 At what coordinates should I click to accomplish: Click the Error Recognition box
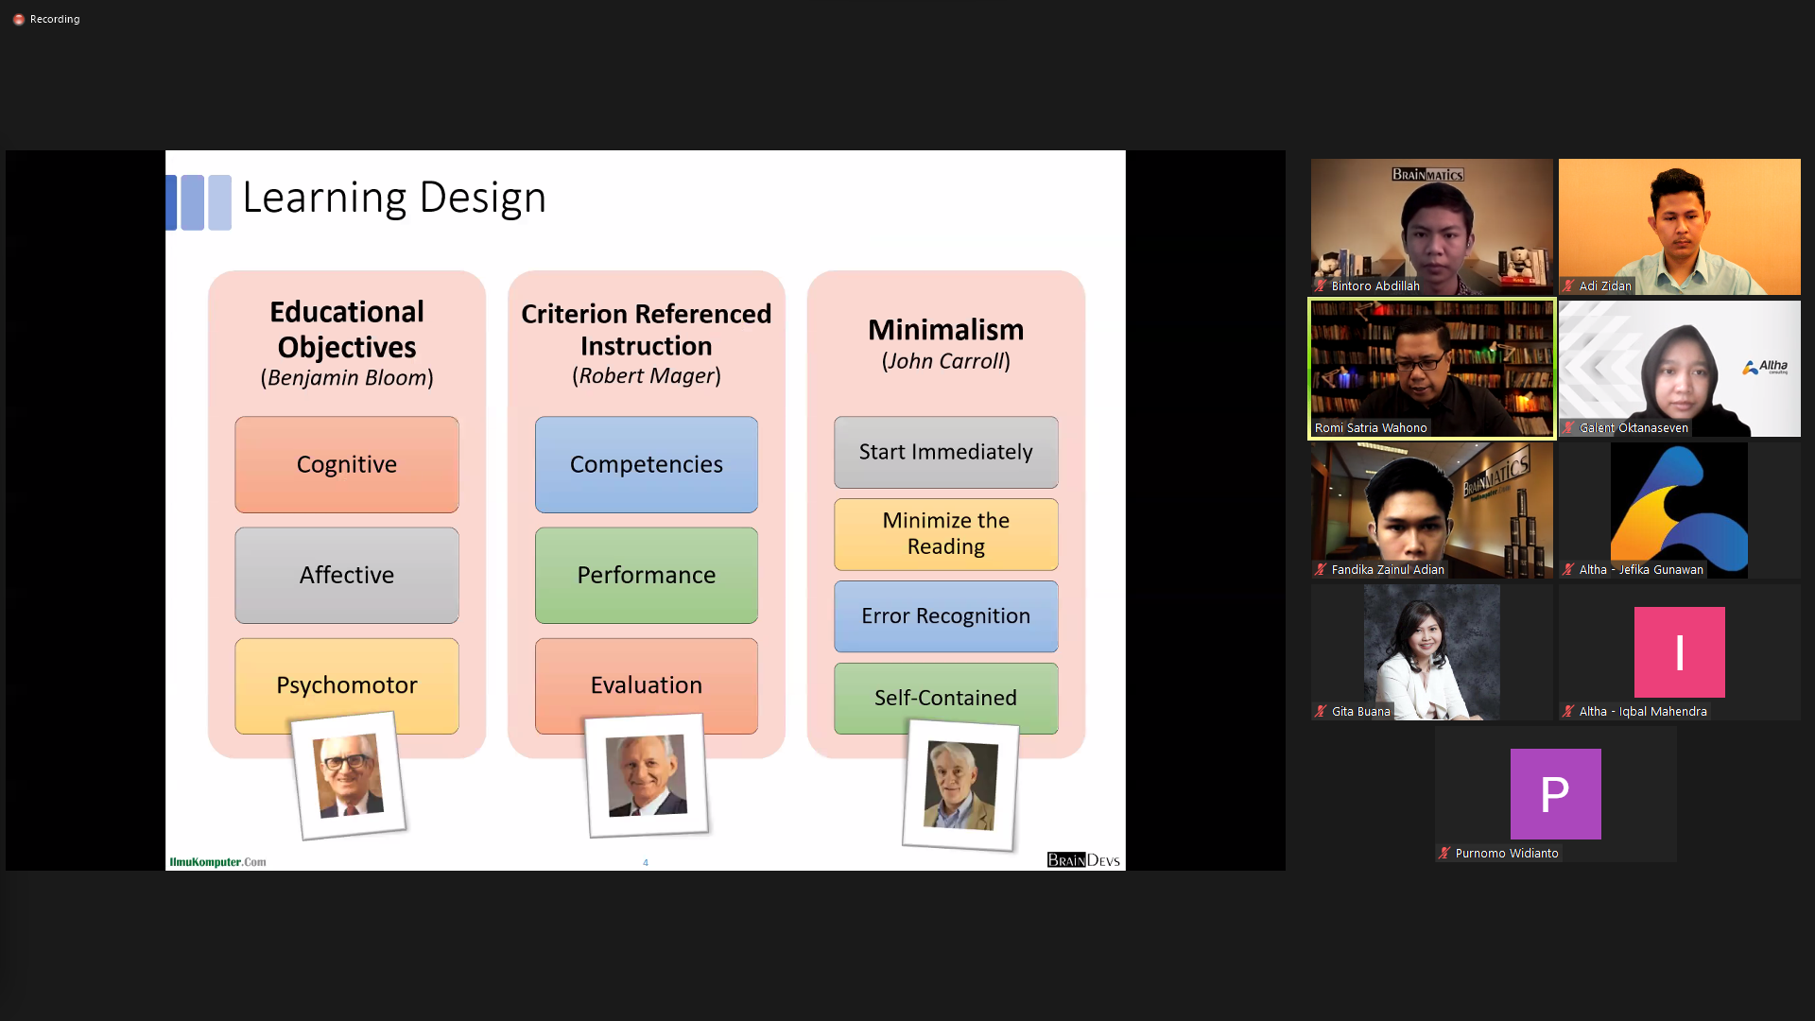click(945, 615)
